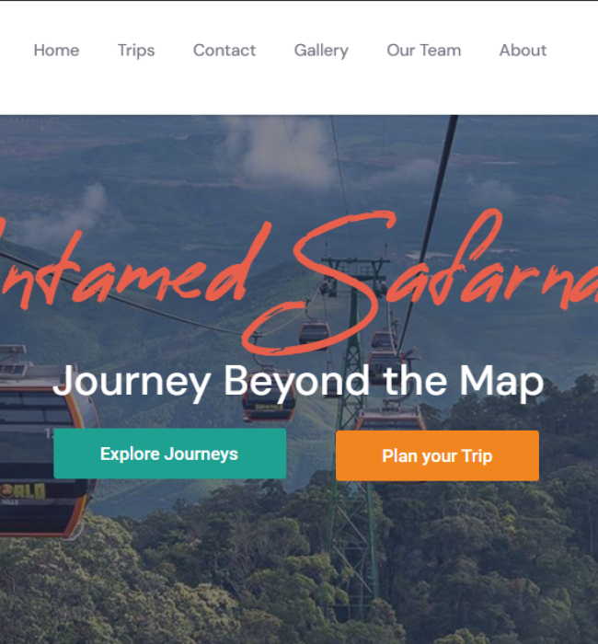Click the large S in the script title
The width and height of the screenshot is (598, 644).
click(318, 283)
